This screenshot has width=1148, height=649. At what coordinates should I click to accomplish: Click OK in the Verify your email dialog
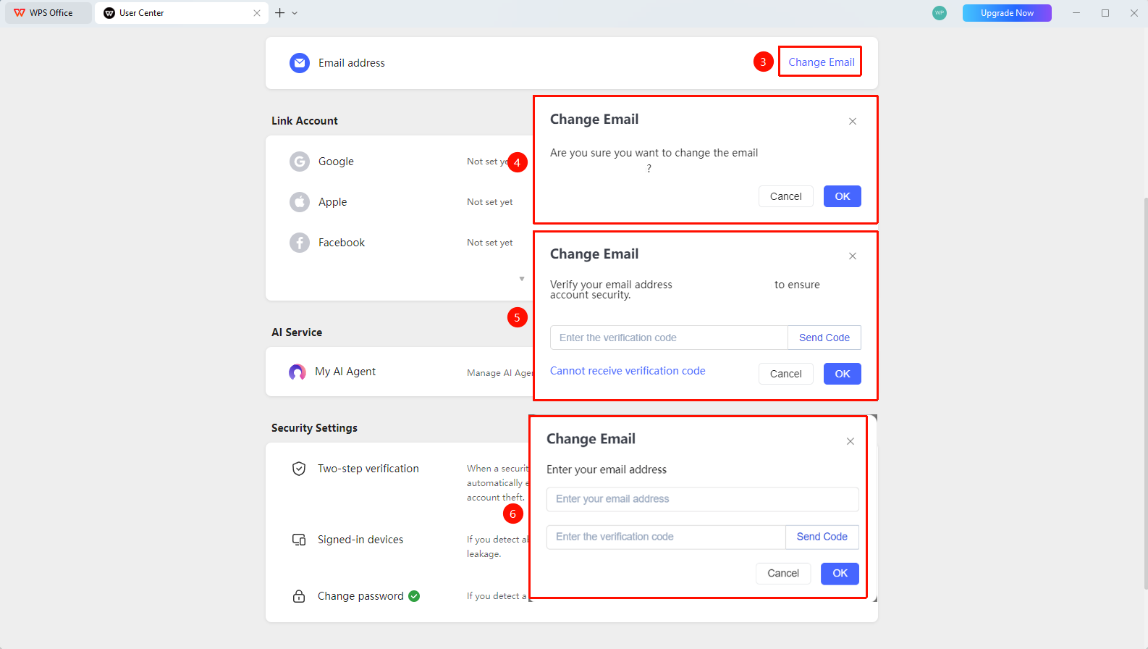843,374
